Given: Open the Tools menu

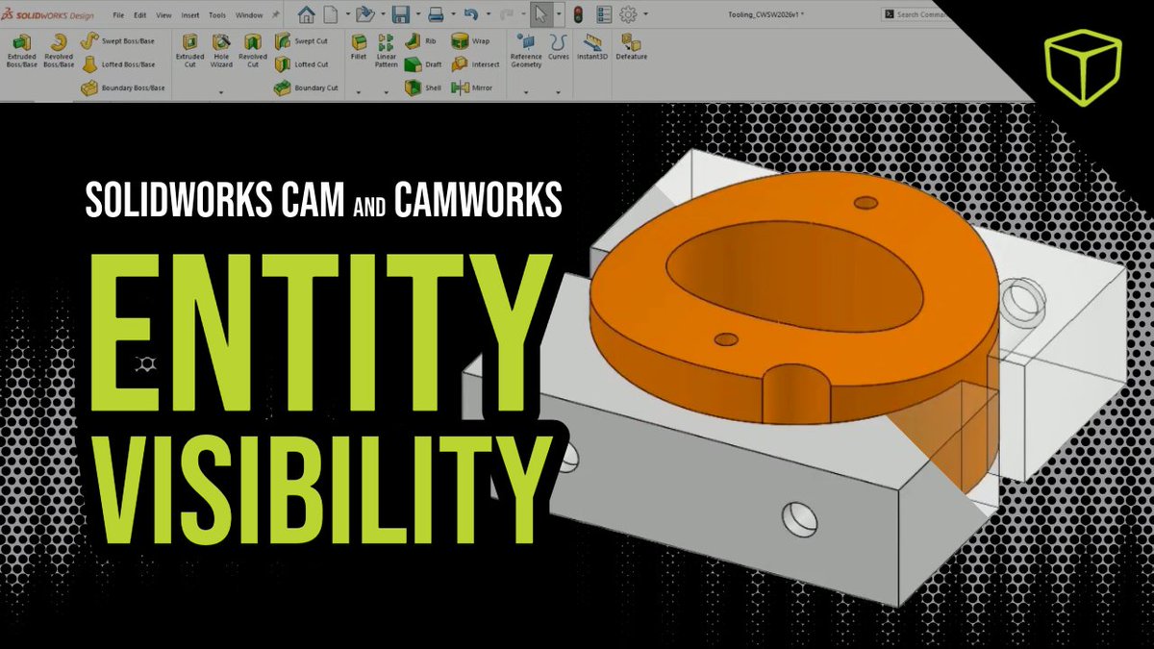Looking at the screenshot, I should pos(217,15).
